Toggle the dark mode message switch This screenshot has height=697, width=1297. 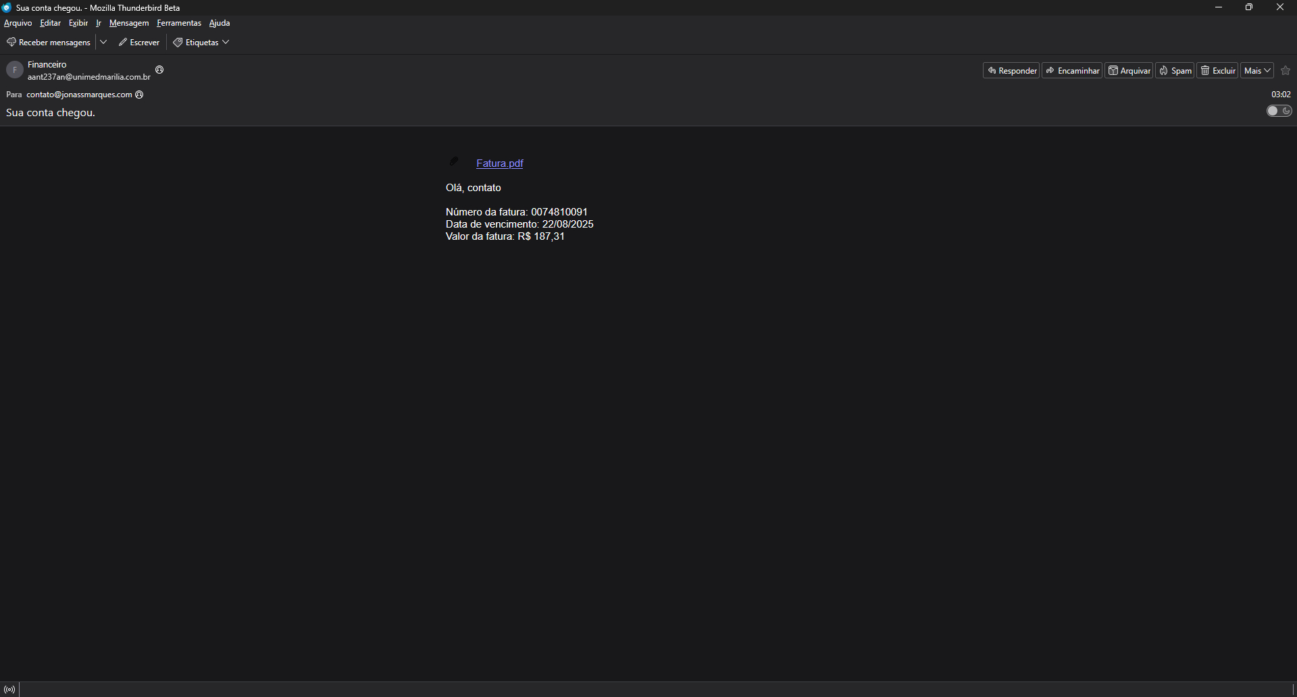tap(1279, 111)
